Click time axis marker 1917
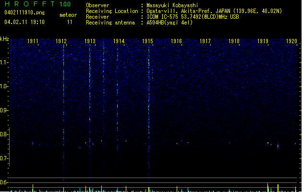 pos(205,41)
